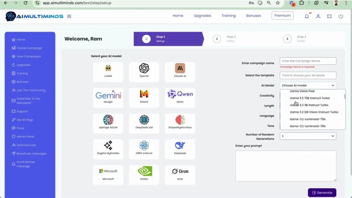Go to Step 3 Finish tab

[310, 39]
